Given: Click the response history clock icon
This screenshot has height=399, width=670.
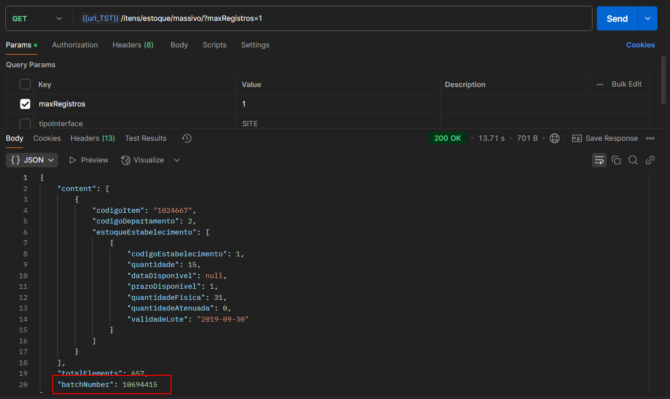Looking at the screenshot, I should coord(187,138).
